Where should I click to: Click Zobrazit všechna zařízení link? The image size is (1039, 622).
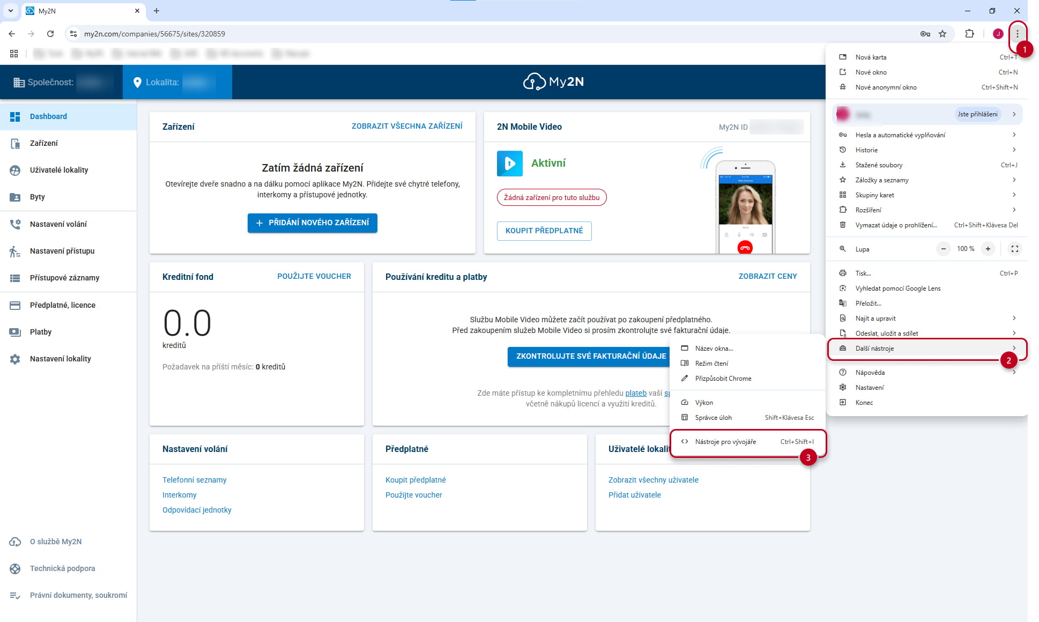pos(407,126)
